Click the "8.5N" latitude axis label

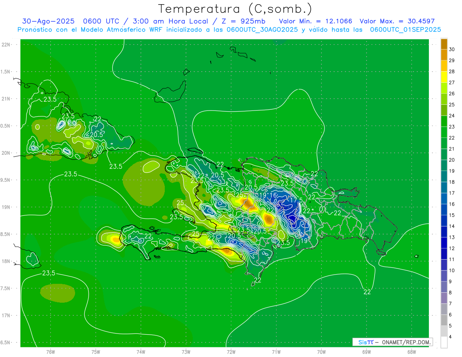(x=6, y=234)
